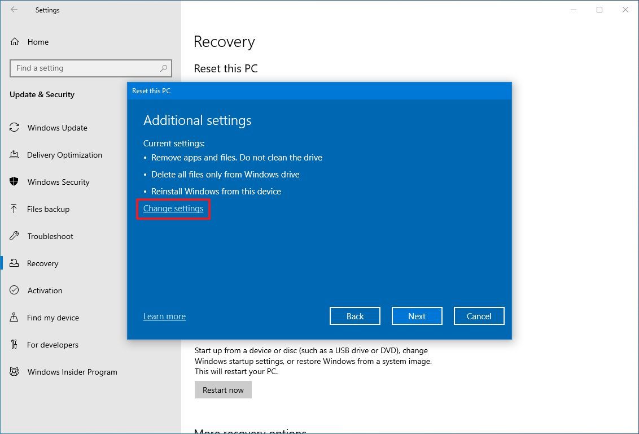The image size is (639, 434).
Task: Click the For developers tools icon
Action: pos(14,344)
